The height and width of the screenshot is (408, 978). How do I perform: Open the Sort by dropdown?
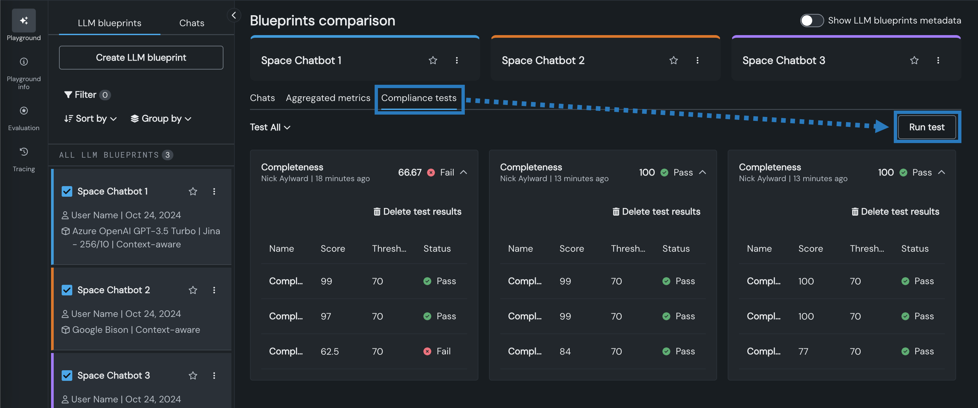point(91,119)
